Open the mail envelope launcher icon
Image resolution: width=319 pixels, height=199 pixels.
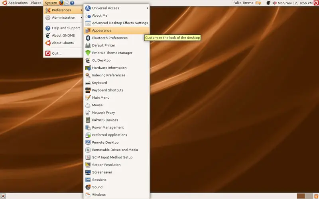67,3
